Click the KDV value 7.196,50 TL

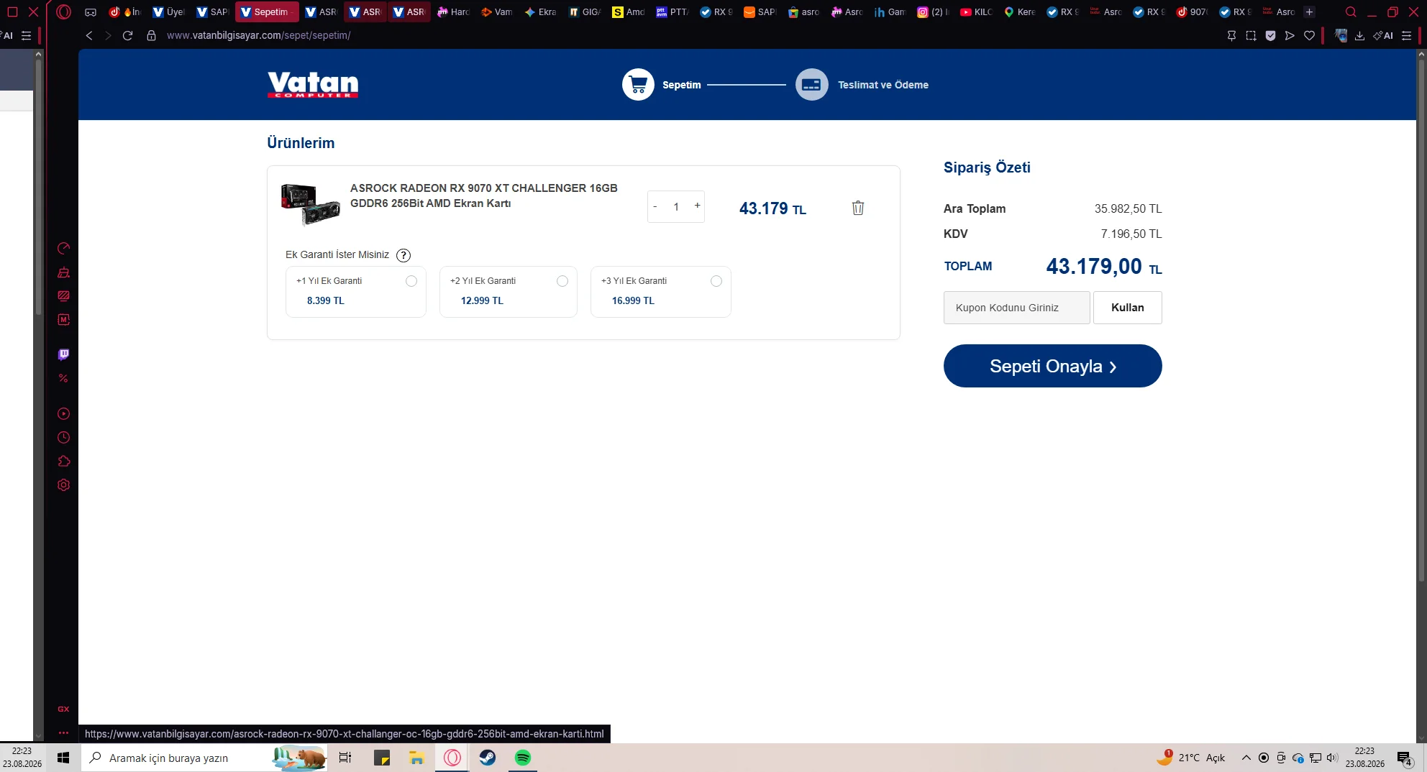pyautogui.click(x=1131, y=234)
